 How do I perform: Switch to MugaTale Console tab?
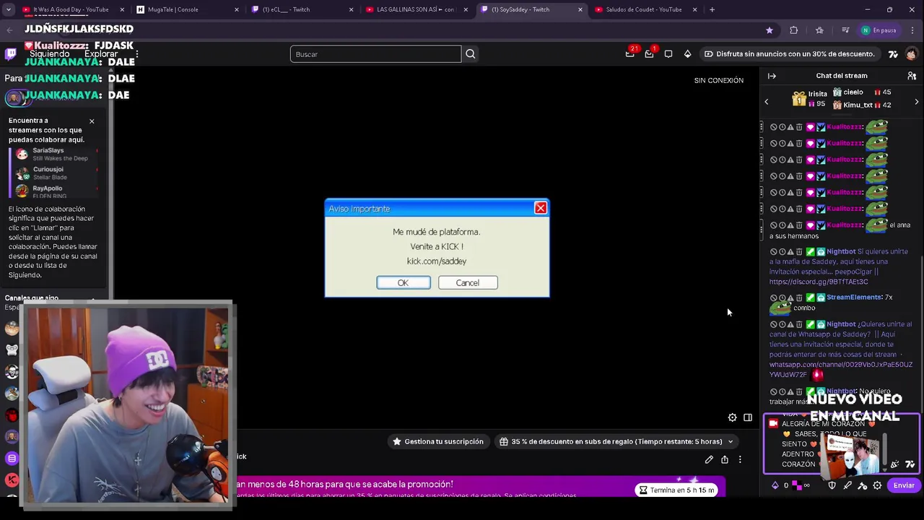pos(188,9)
